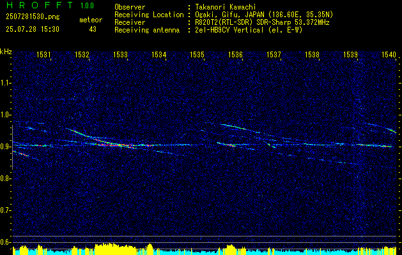Click the 1532 time marker

pyautogui.click(x=82, y=54)
